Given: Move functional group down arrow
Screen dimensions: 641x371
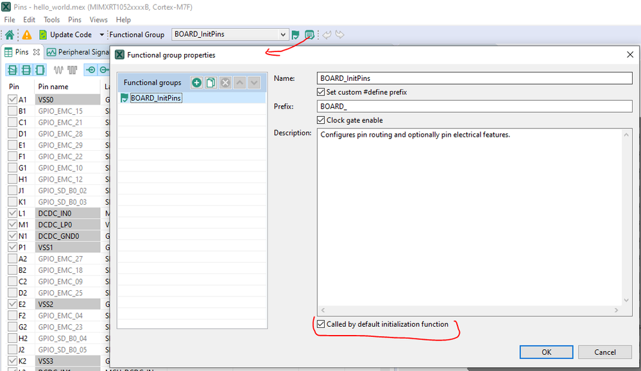Looking at the screenshot, I should pos(254,83).
